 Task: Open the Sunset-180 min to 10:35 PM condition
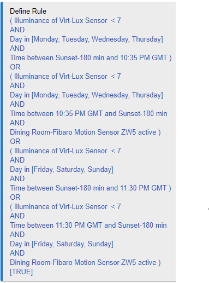coord(91,58)
